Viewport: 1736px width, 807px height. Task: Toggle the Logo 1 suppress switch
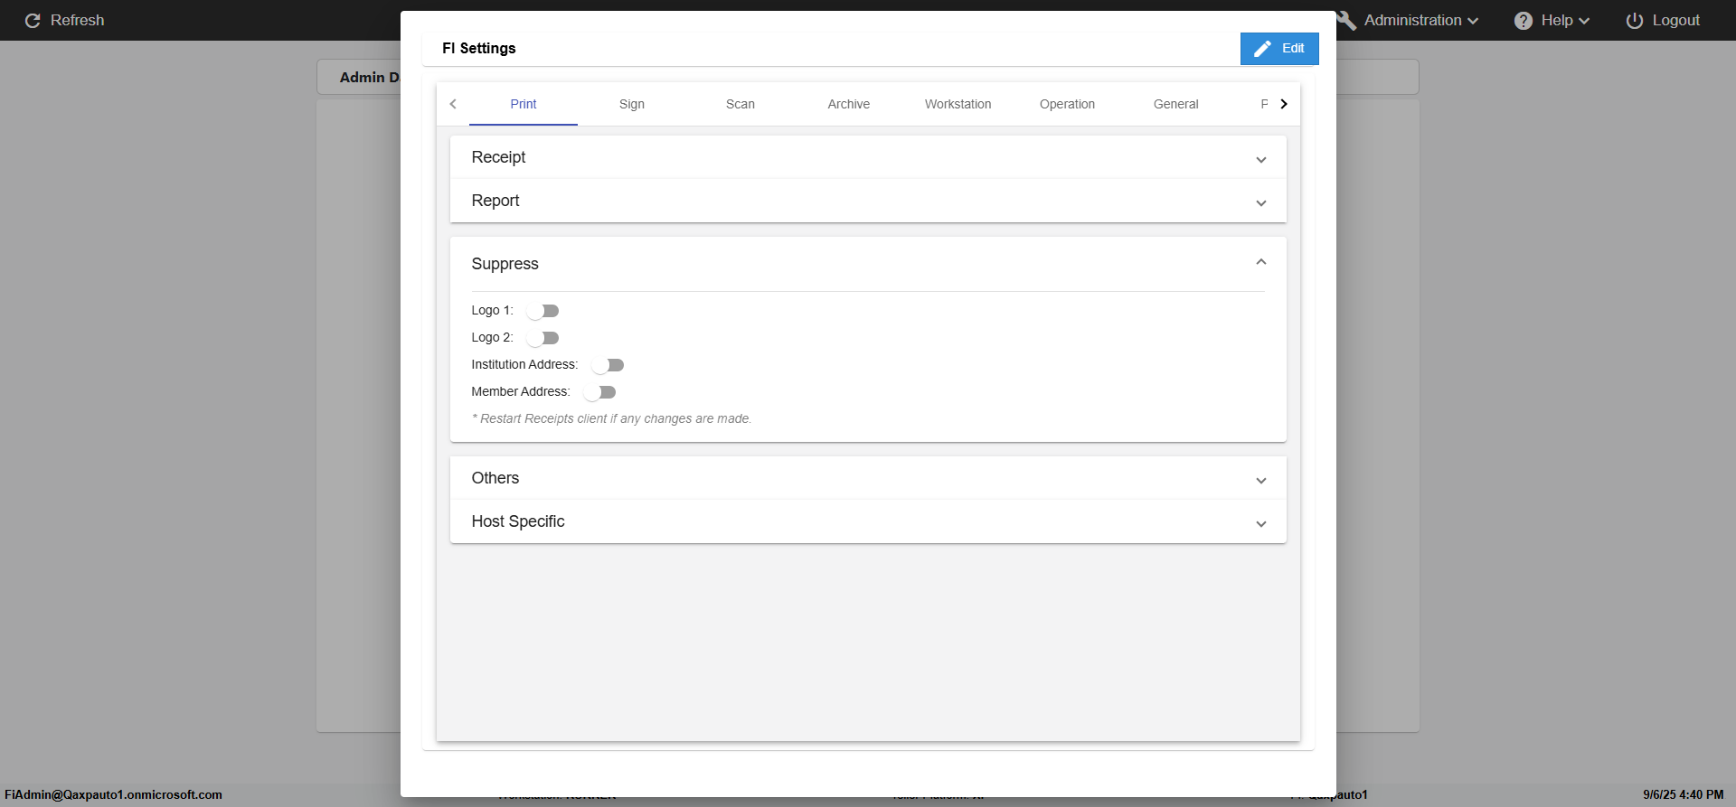[542, 311]
